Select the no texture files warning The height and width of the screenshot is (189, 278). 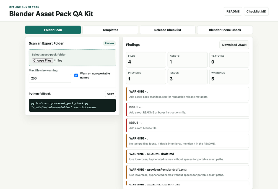point(188,141)
